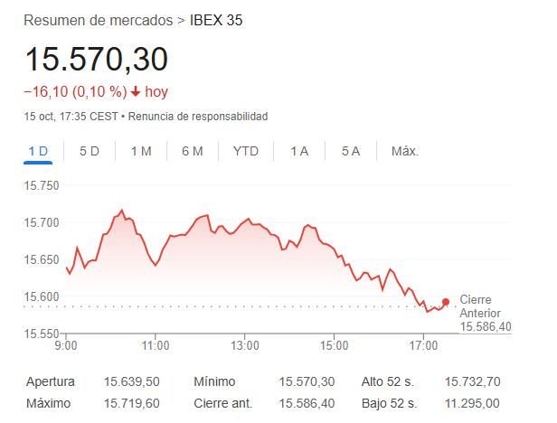Click the chart peak near 10:00

tap(121, 211)
